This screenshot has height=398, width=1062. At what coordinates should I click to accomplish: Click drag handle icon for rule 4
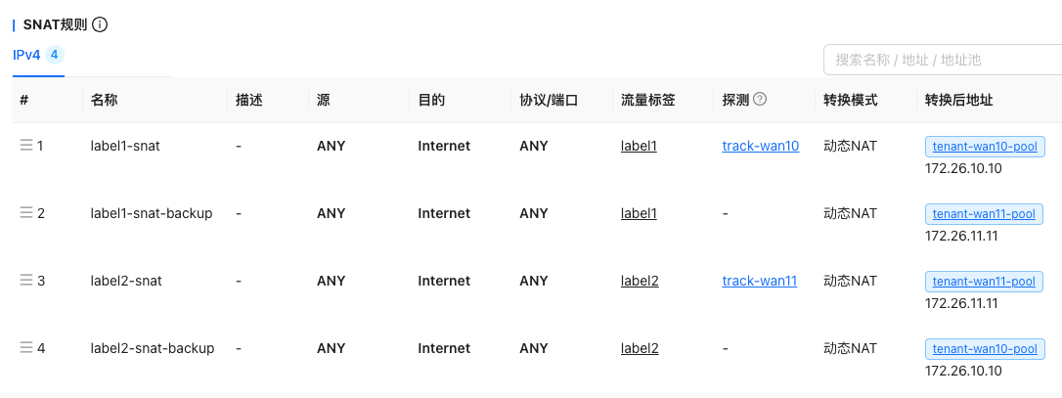(26, 348)
